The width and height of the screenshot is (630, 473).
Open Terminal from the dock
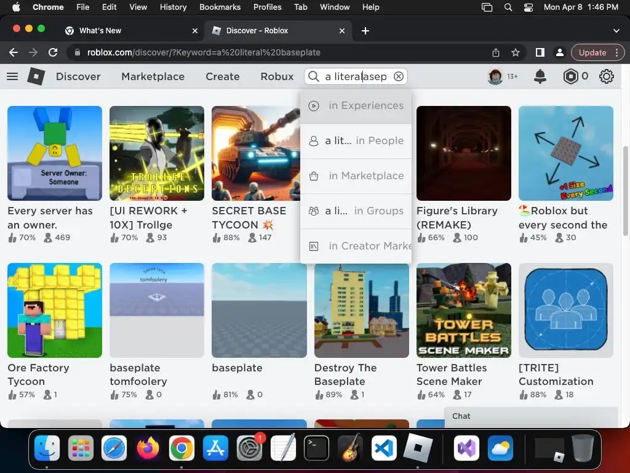pyautogui.click(x=316, y=448)
